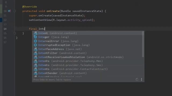This screenshot has width=172, height=96.
Task: Click icon beside IntentReceiverLeakedViolation suggestion
Action: click(x=35, y=57)
